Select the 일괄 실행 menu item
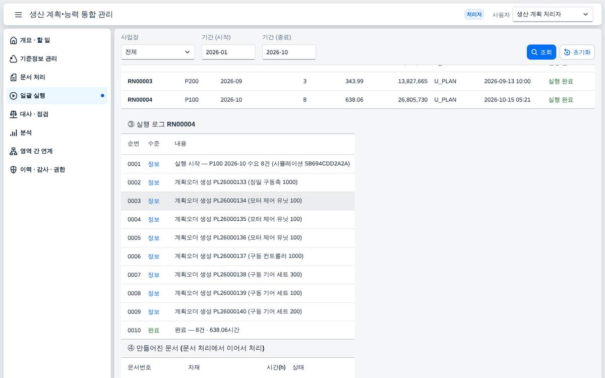 (57, 96)
